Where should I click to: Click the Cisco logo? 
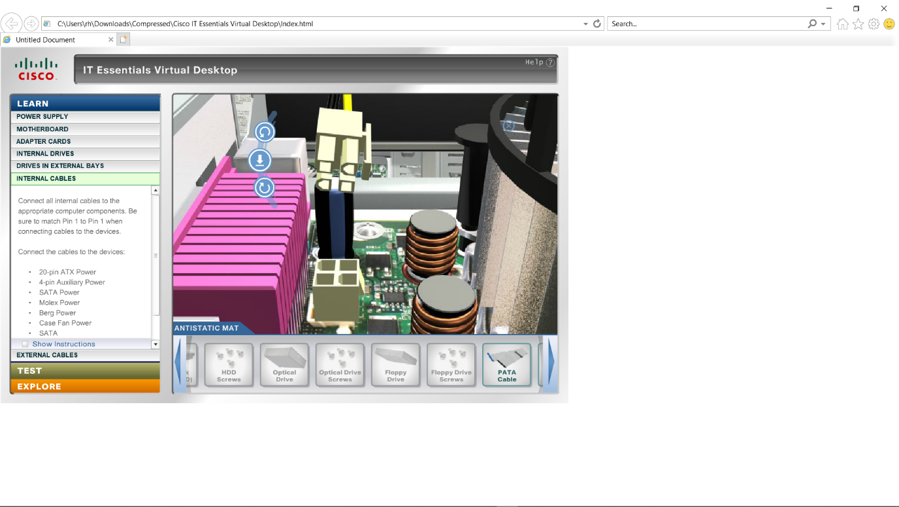[37, 69]
